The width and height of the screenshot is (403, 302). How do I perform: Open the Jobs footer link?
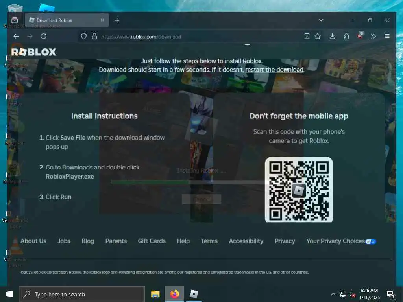(x=64, y=241)
